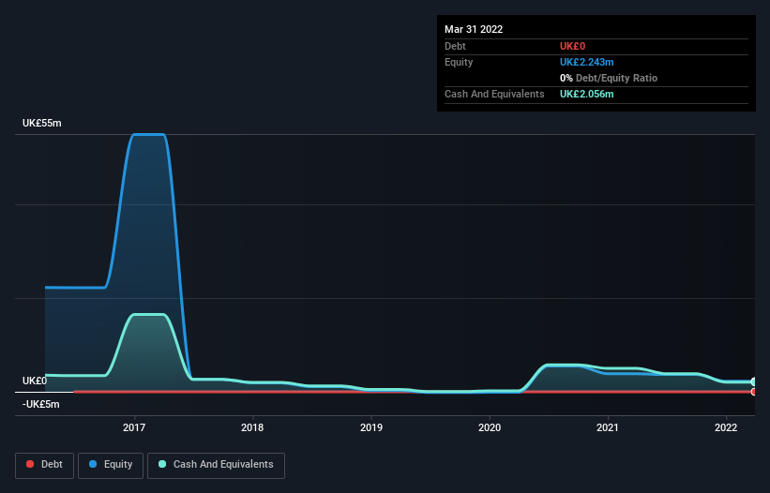Click the 2020 axis label

[490, 427]
